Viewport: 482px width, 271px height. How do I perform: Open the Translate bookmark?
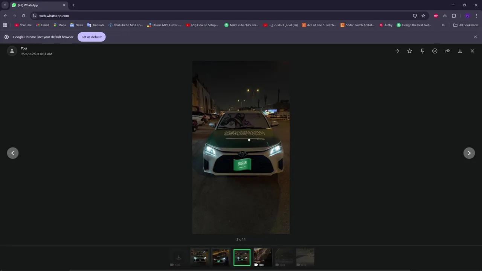point(96,25)
